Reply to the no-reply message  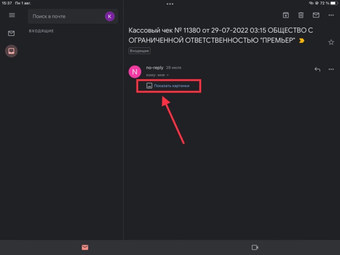coord(317,69)
